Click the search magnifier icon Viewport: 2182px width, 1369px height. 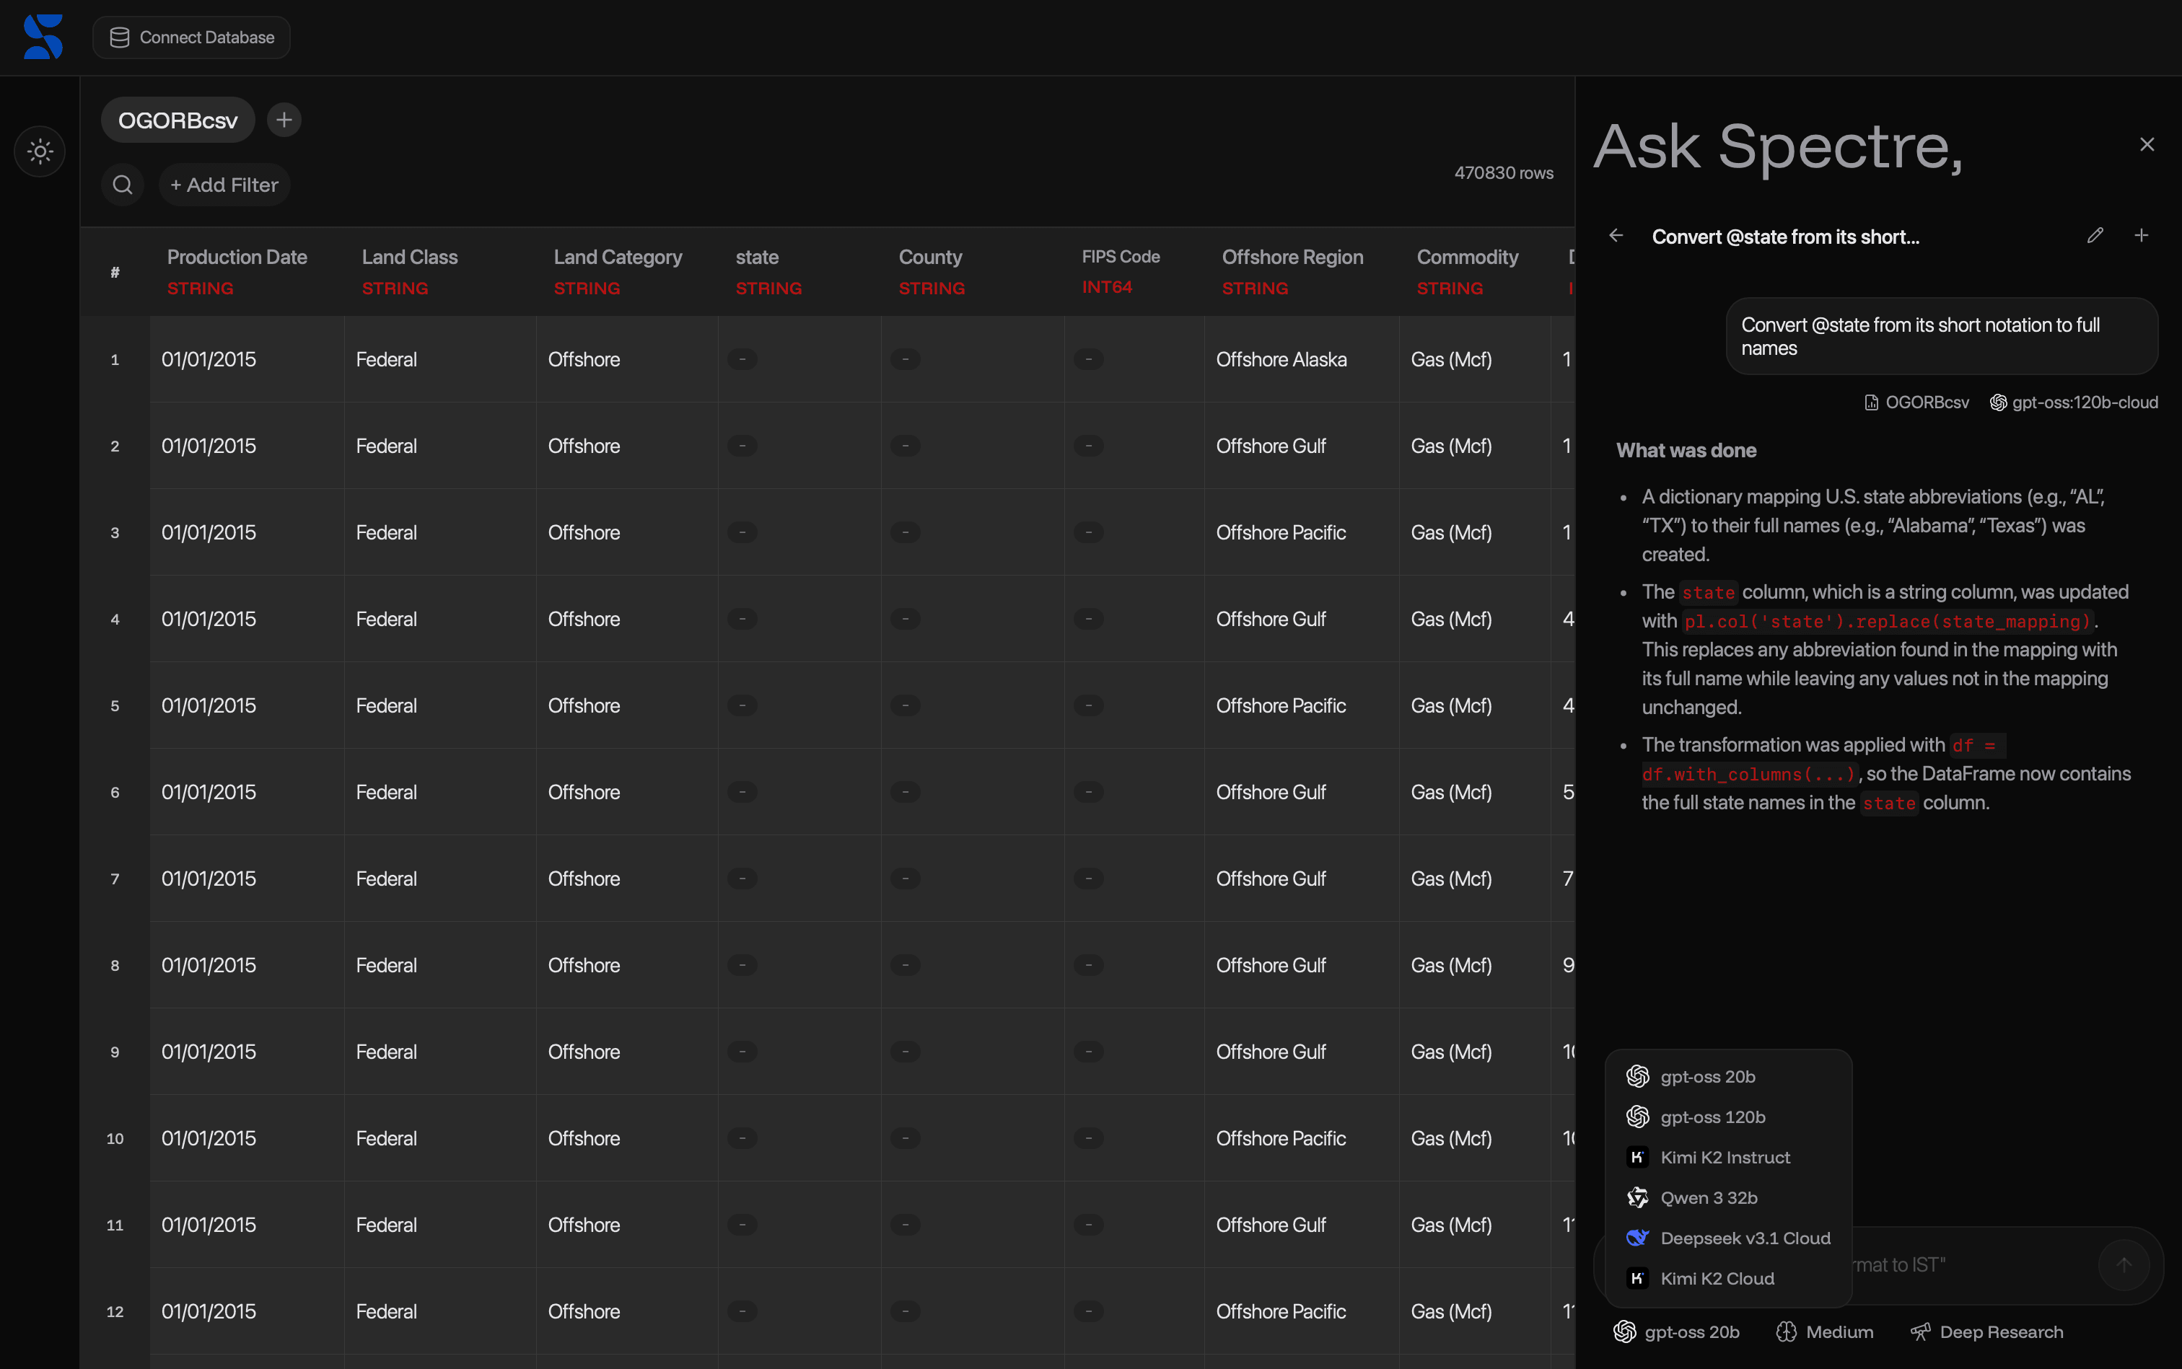[x=123, y=185]
